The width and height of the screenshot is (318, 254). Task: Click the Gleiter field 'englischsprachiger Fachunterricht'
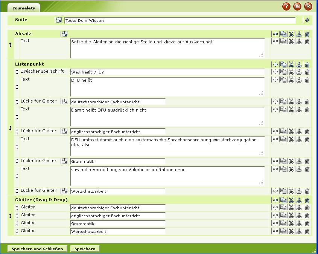point(118,216)
